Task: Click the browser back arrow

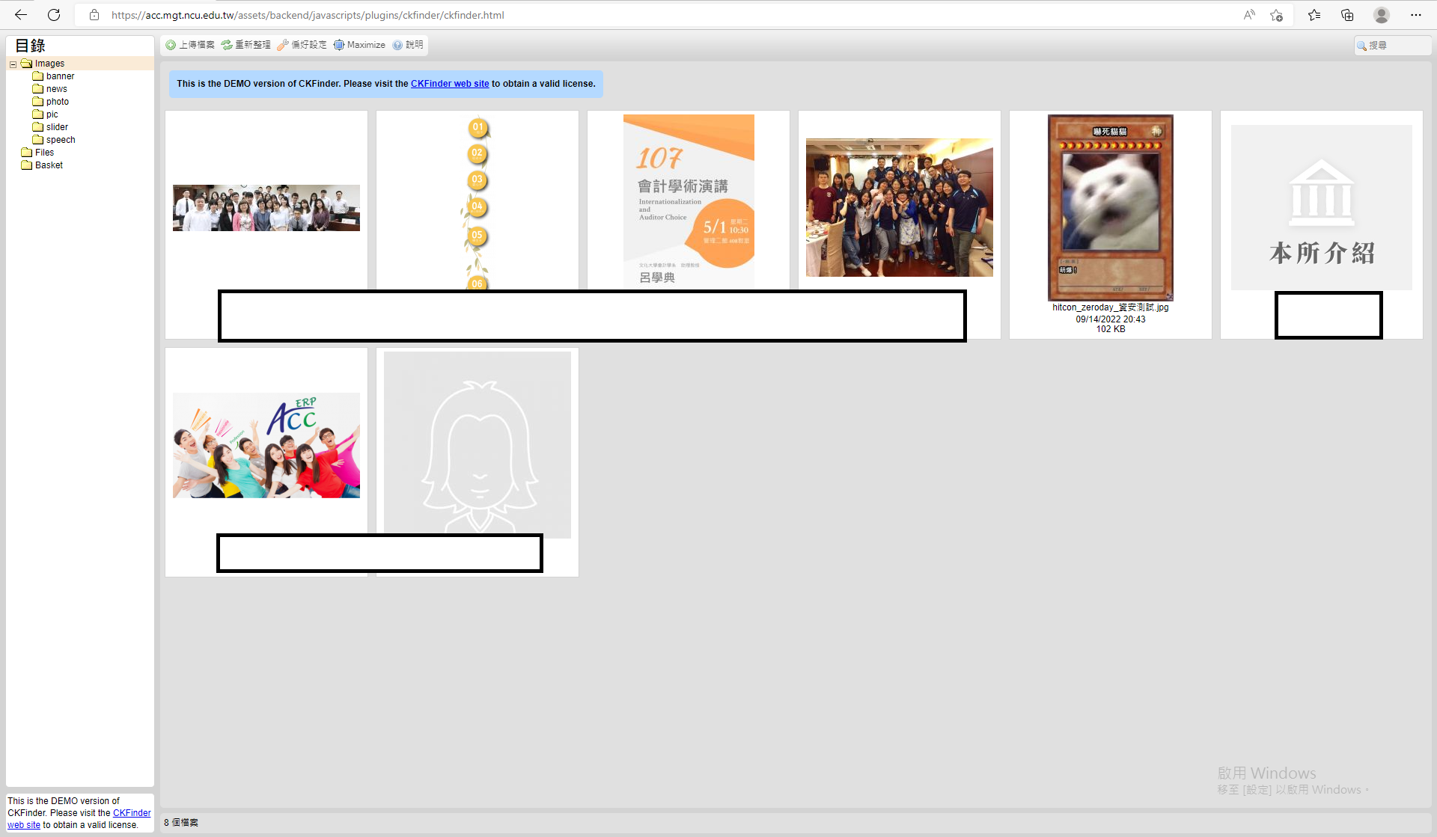Action: point(20,15)
